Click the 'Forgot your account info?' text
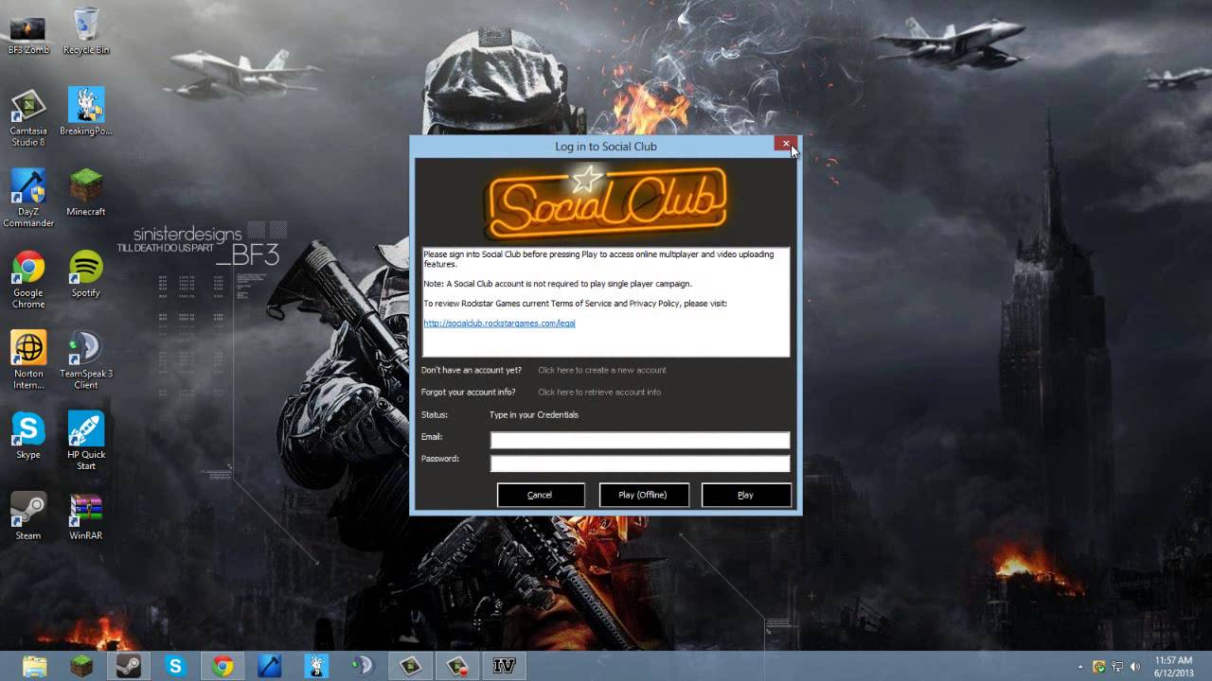 point(469,392)
